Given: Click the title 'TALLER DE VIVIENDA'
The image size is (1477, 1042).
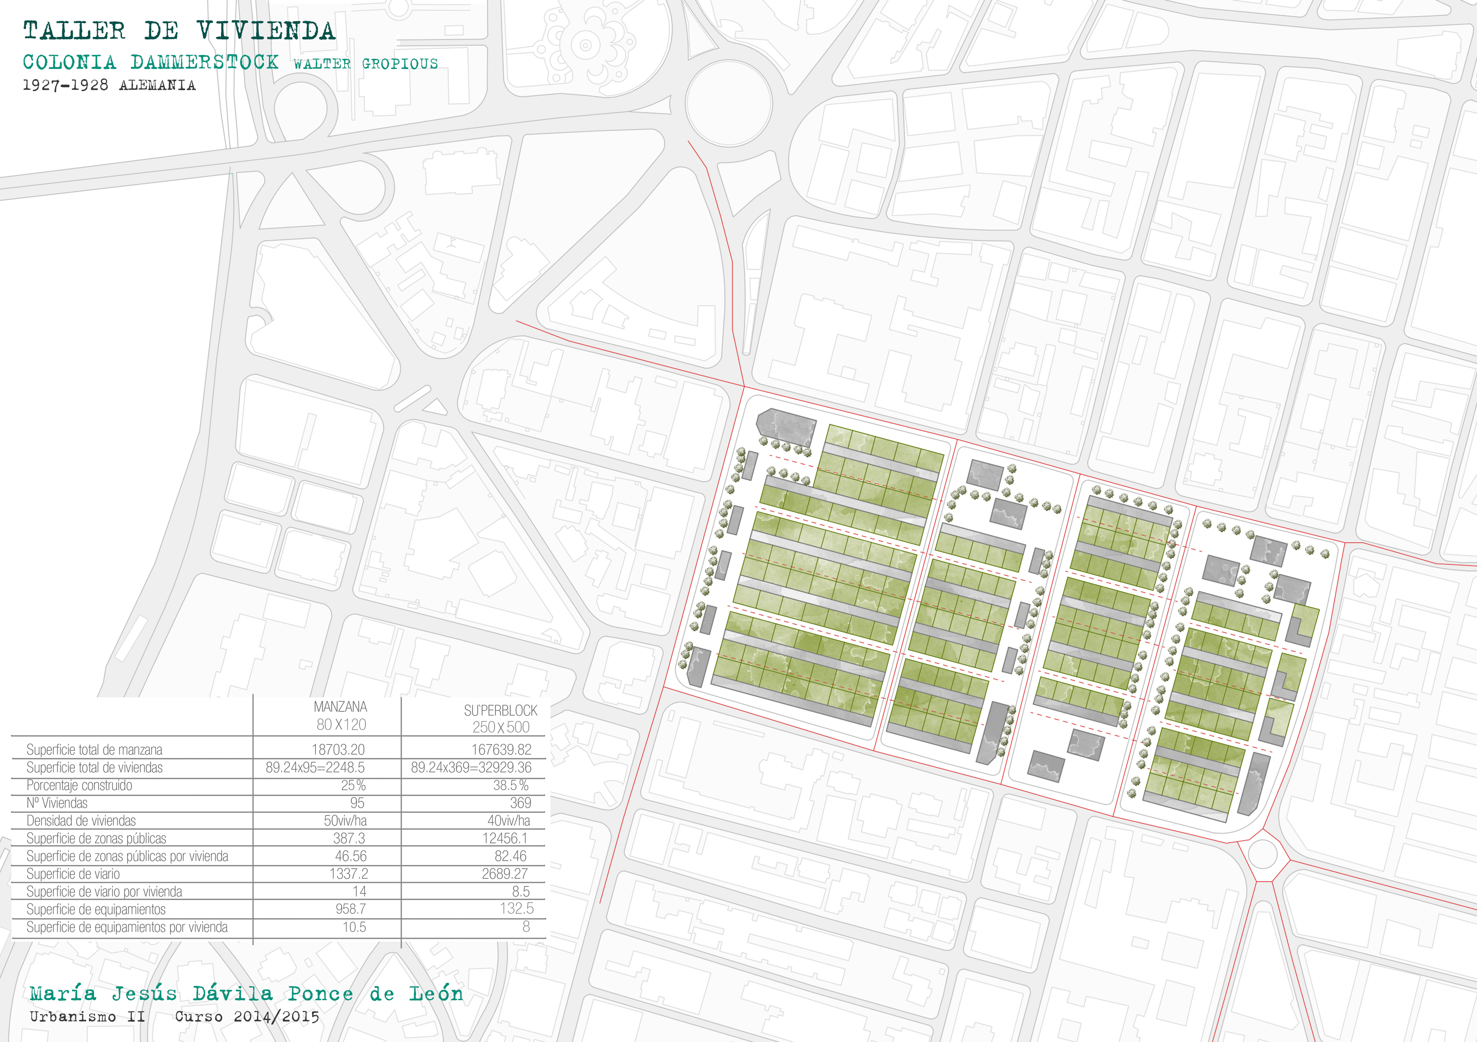Looking at the screenshot, I should tap(180, 31).
